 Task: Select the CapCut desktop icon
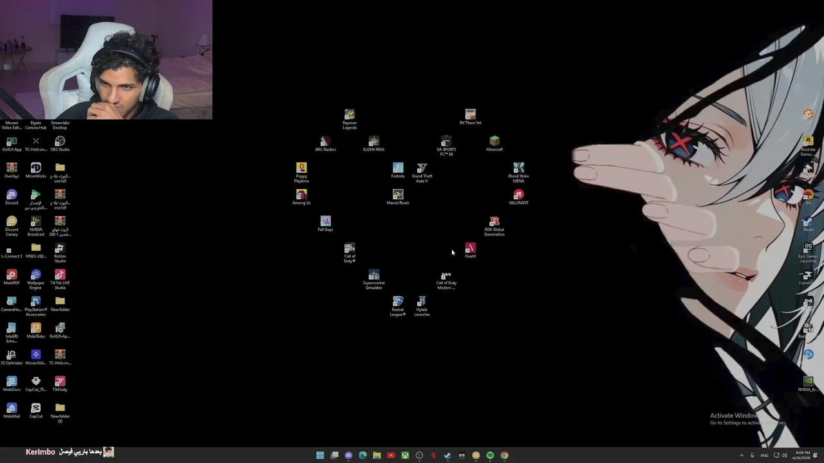click(x=36, y=411)
